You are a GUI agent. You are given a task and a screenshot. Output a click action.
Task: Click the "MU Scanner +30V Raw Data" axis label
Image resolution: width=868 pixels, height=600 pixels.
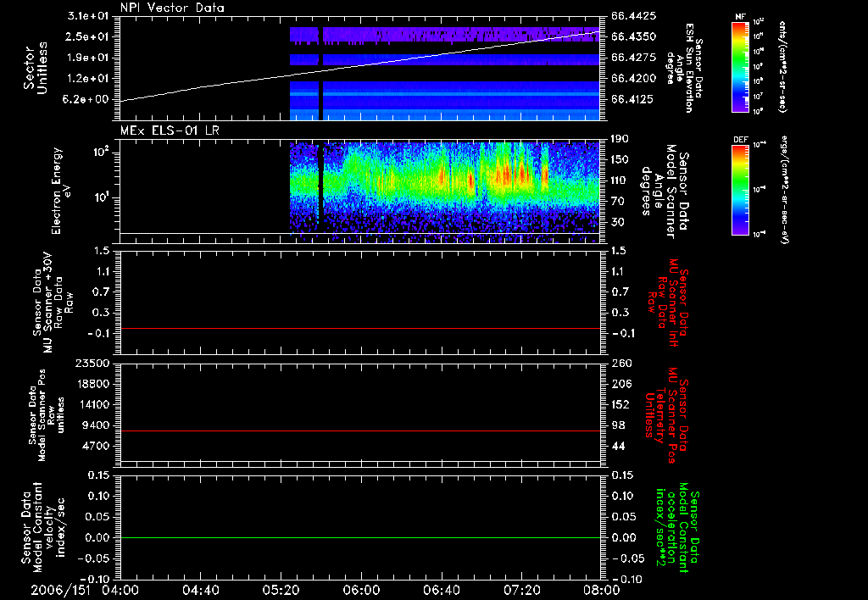click(x=53, y=303)
